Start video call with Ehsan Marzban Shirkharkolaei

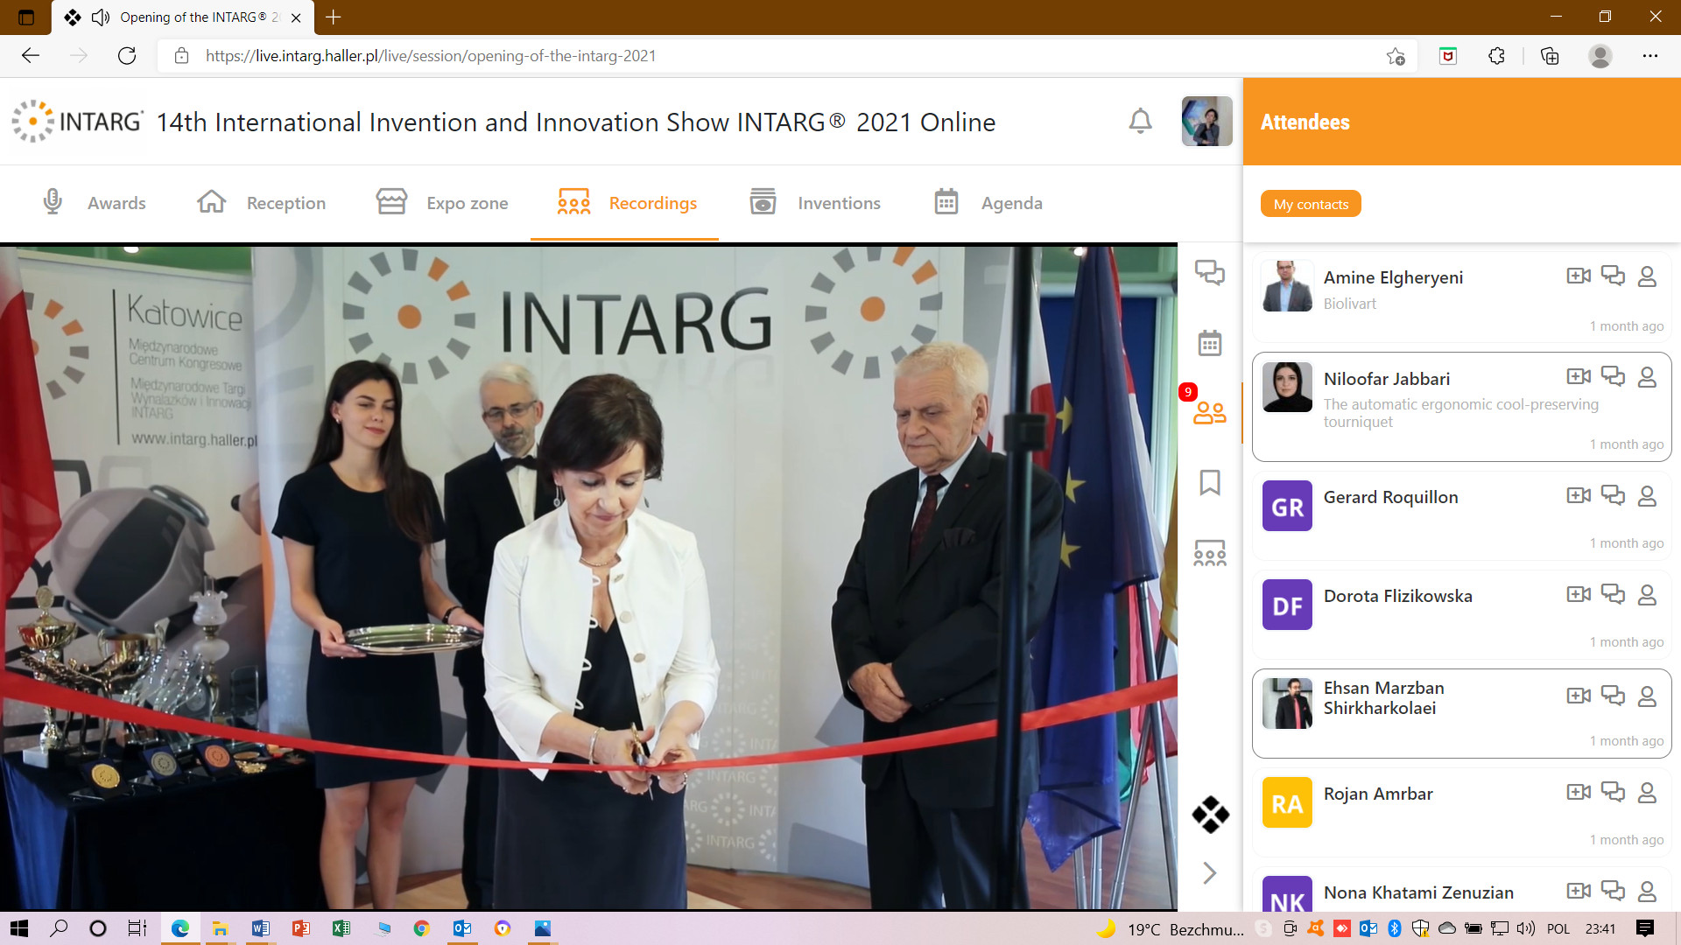coord(1579,696)
